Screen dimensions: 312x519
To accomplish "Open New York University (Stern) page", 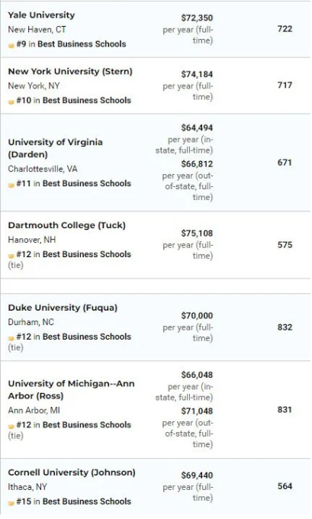I will pos(70,72).
